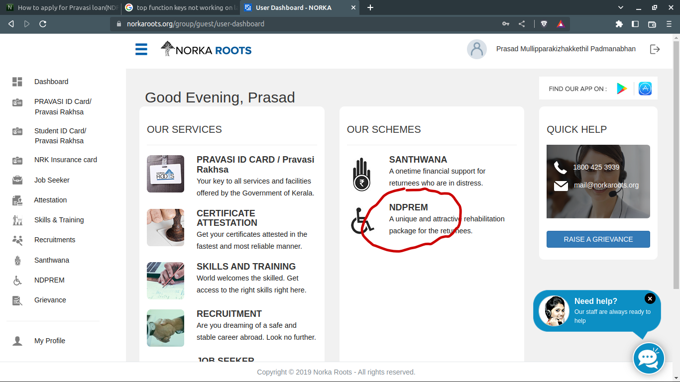Screen dimensions: 680x382
Task: Open a new browser tab
Action: click(370, 7)
